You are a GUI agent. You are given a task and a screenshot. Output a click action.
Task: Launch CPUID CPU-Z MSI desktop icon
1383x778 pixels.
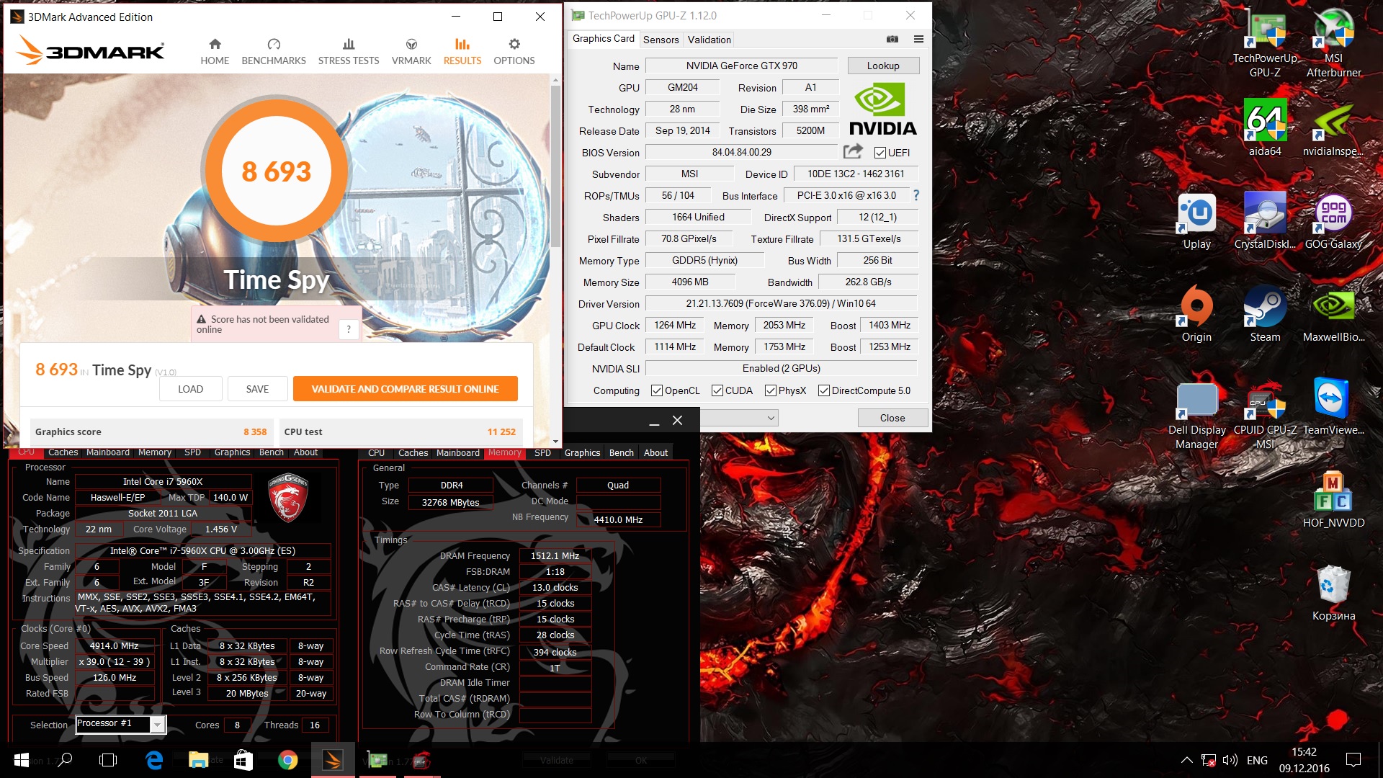1265,416
